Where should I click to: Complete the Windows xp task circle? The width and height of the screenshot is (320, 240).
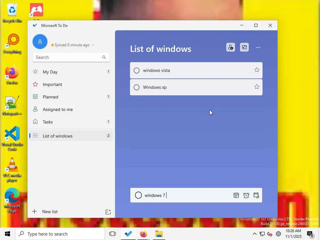coord(137,87)
